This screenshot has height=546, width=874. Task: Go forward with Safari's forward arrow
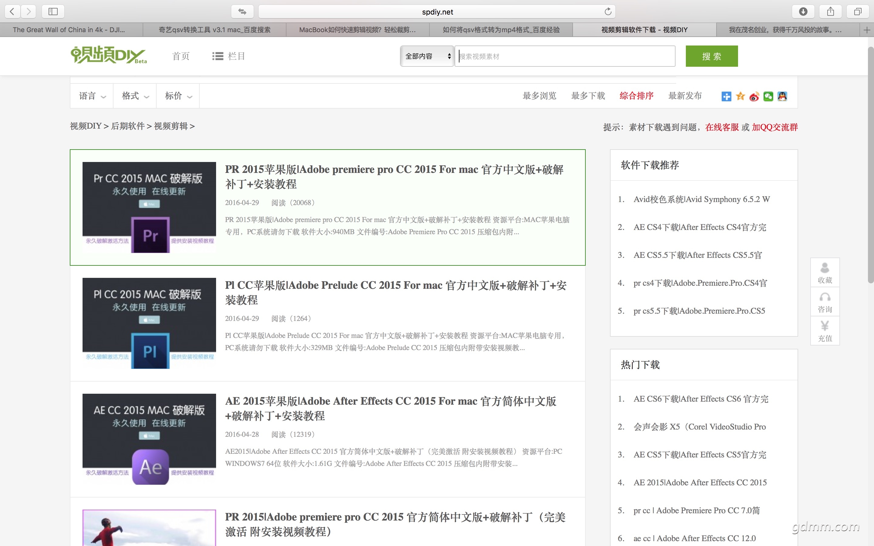(x=29, y=12)
